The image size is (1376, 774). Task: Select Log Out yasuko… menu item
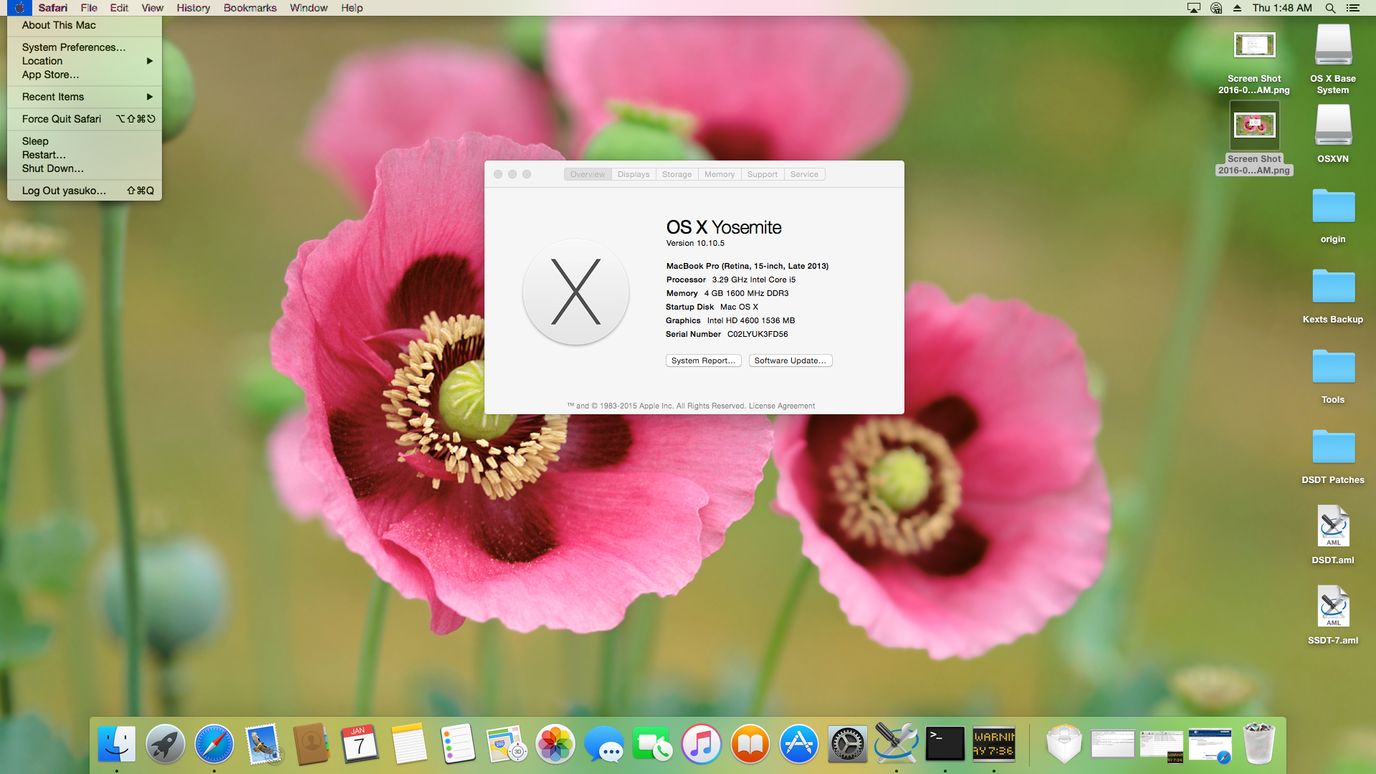(85, 191)
